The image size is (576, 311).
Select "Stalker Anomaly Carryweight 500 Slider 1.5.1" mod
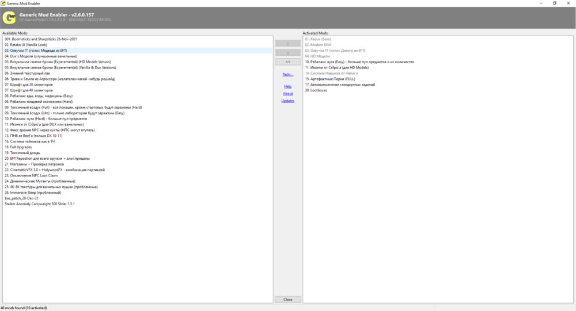pos(40,204)
